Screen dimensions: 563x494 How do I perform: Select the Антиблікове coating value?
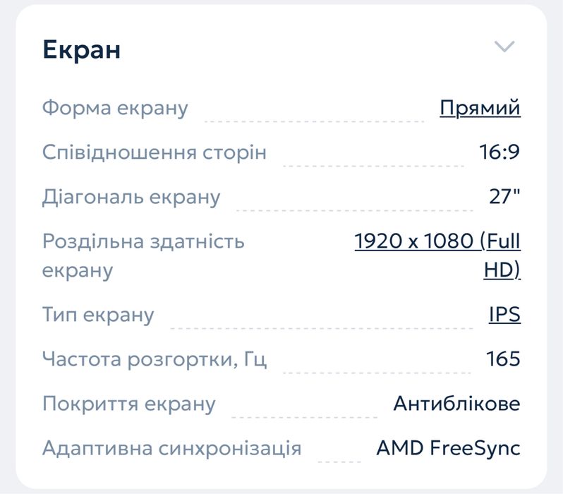[x=456, y=404]
